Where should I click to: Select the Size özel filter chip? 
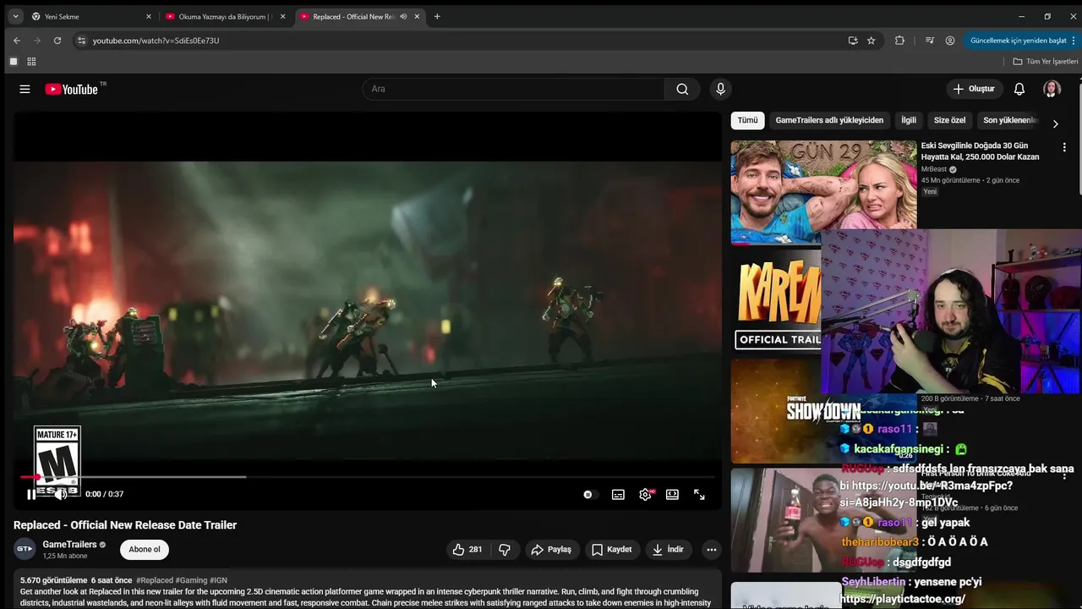point(949,120)
